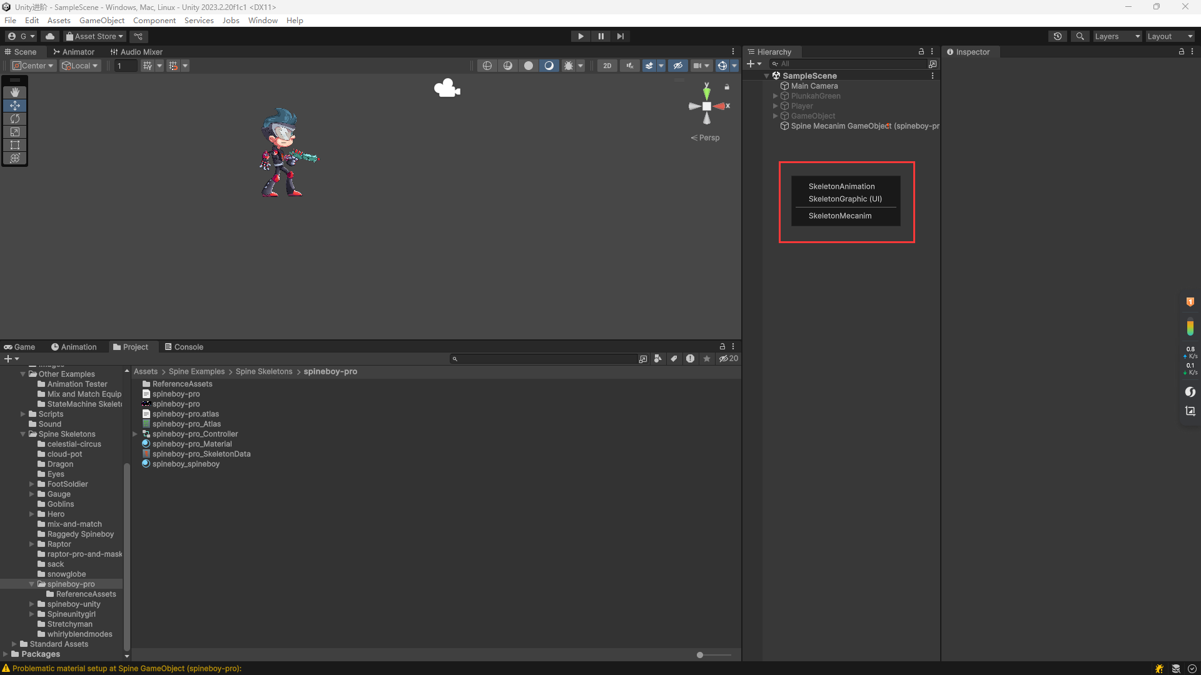Choose SkeletonMecanim option
The height and width of the screenshot is (675, 1201).
click(840, 216)
